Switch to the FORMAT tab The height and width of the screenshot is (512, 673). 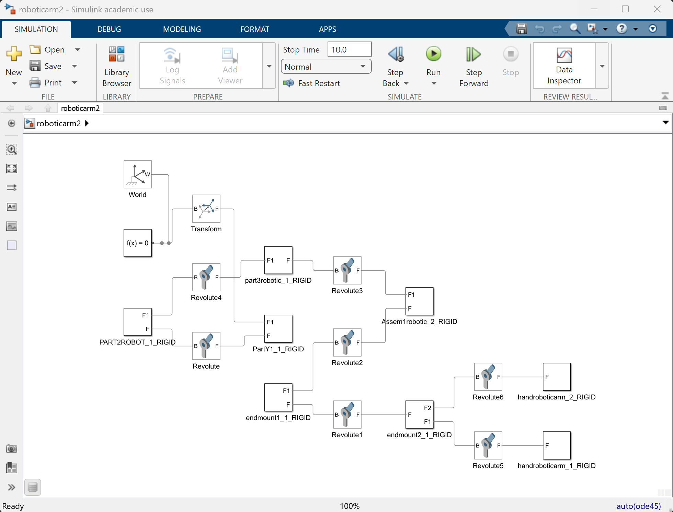[x=255, y=29]
